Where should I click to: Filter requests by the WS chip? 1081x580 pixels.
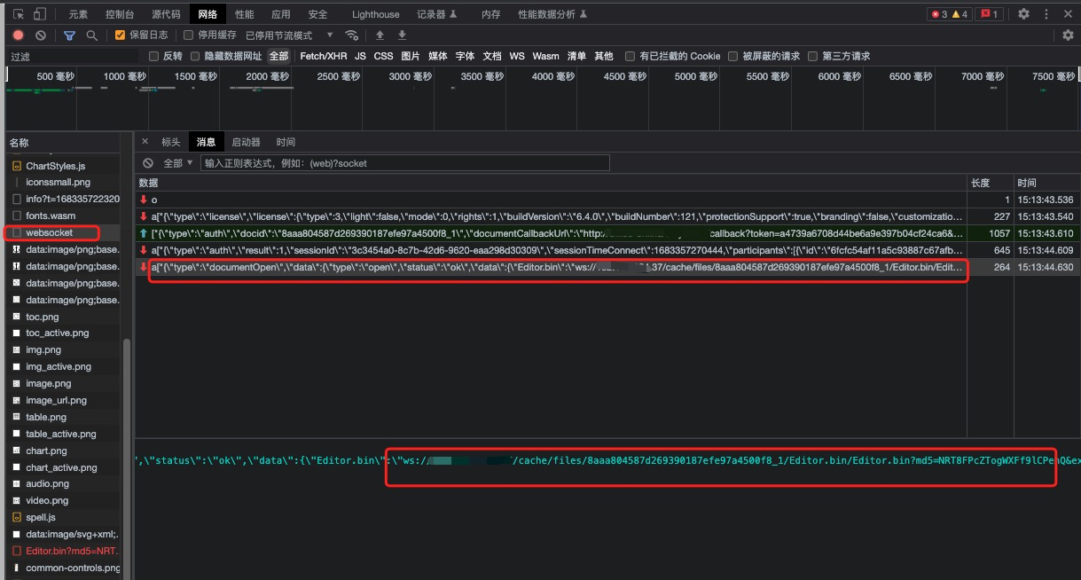[516, 55]
